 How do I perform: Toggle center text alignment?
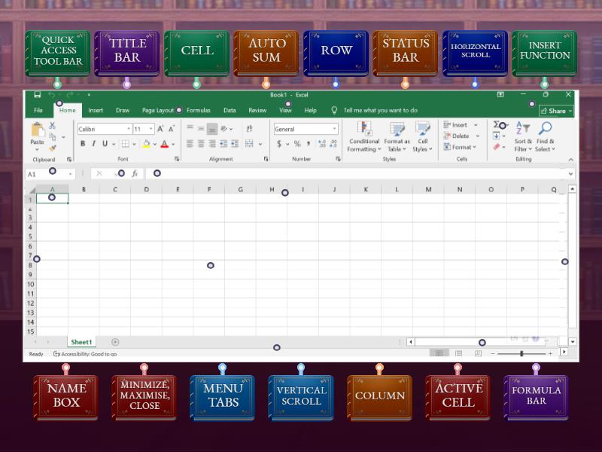pos(201,144)
